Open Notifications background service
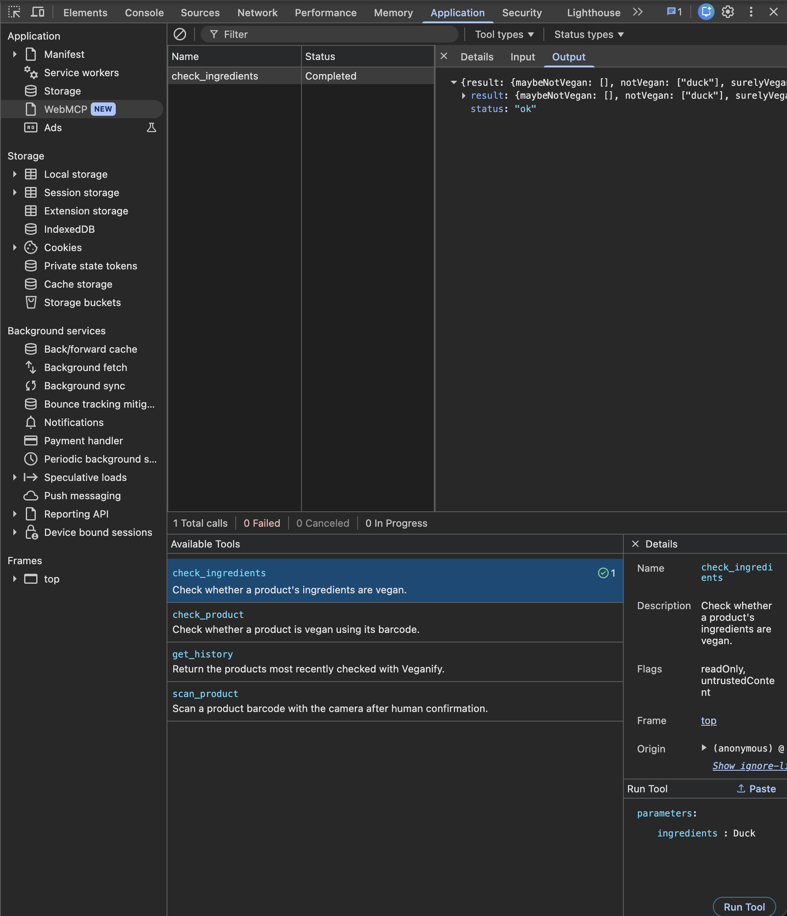 point(74,422)
